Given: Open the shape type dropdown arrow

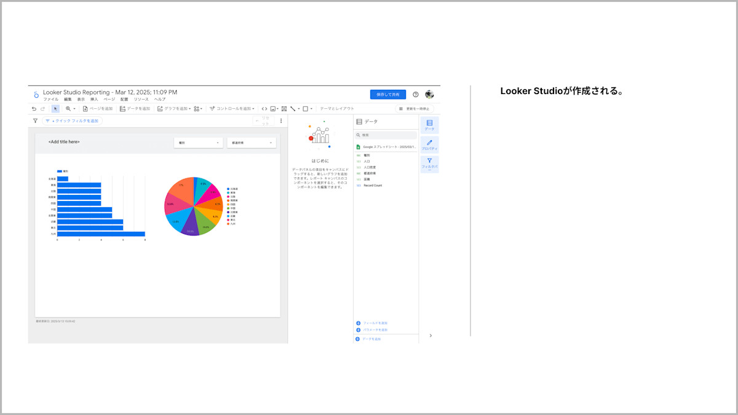Looking at the screenshot, I should tap(312, 109).
